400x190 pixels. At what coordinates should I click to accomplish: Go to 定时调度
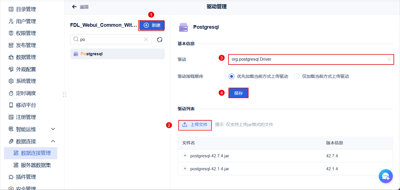point(26,93)
